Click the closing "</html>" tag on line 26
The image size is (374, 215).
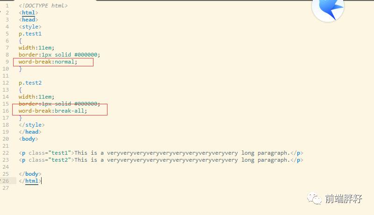coord(30,181)
